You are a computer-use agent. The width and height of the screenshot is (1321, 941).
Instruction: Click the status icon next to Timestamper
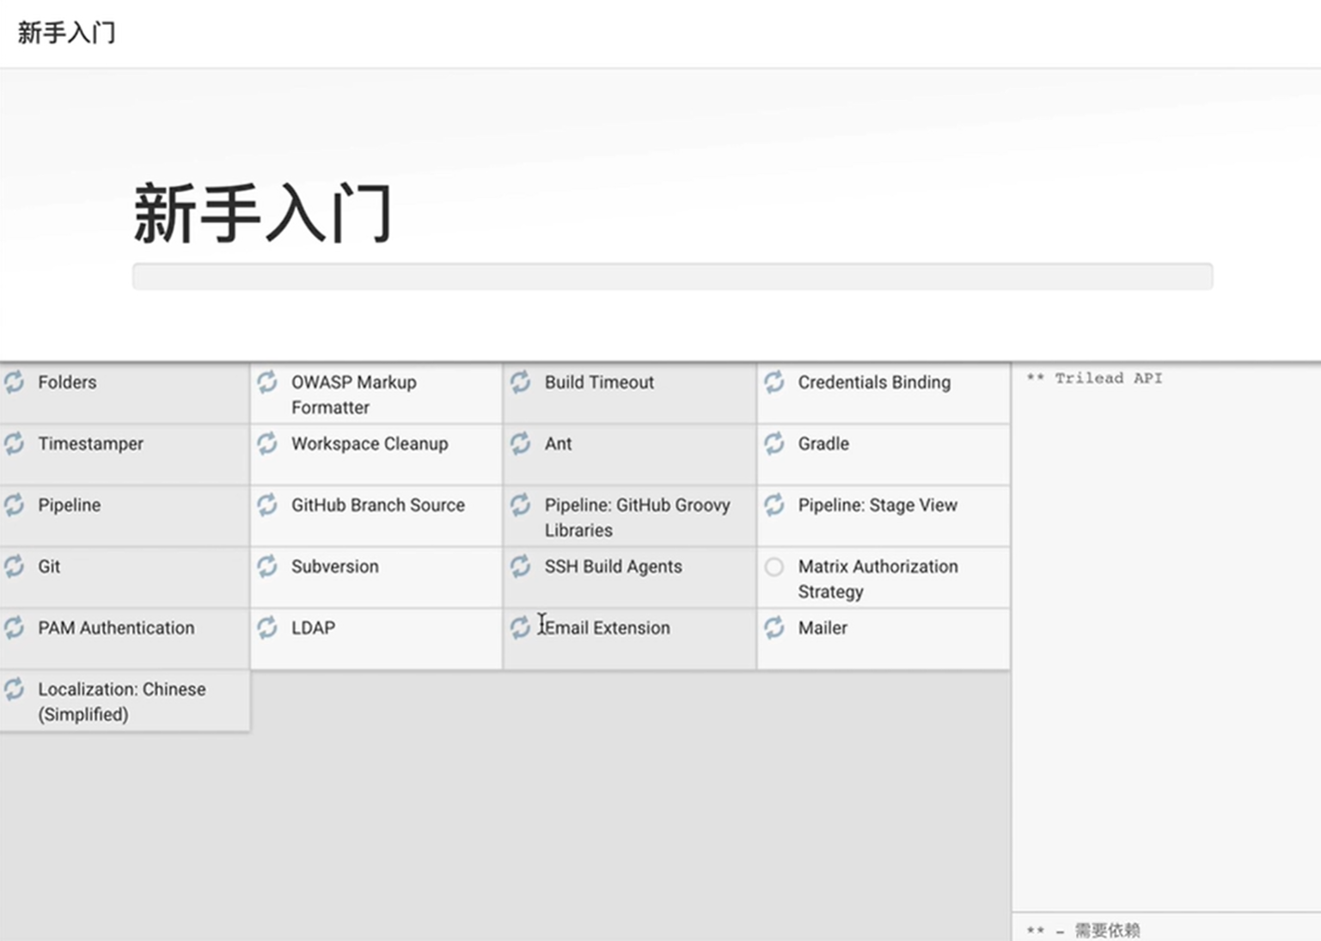pyautogui.click(x=15, y=443)
